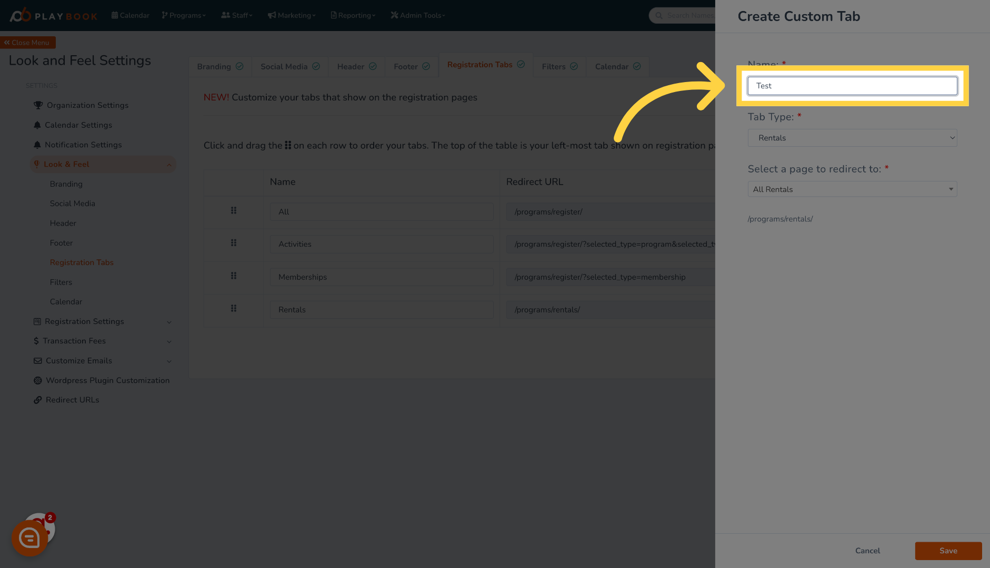Viewport: 990px width, 568px height.
Task: Open the chat support bubble
Action: 30,537
